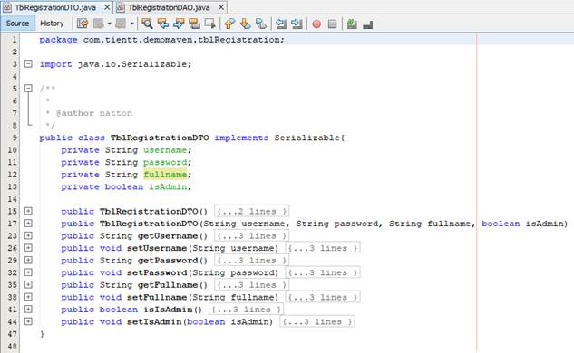This screenshot has width=574, height=353.
Task: Click Java file icon on TblRegistrationDAO.java tab
Action: (x=121, y=7)
